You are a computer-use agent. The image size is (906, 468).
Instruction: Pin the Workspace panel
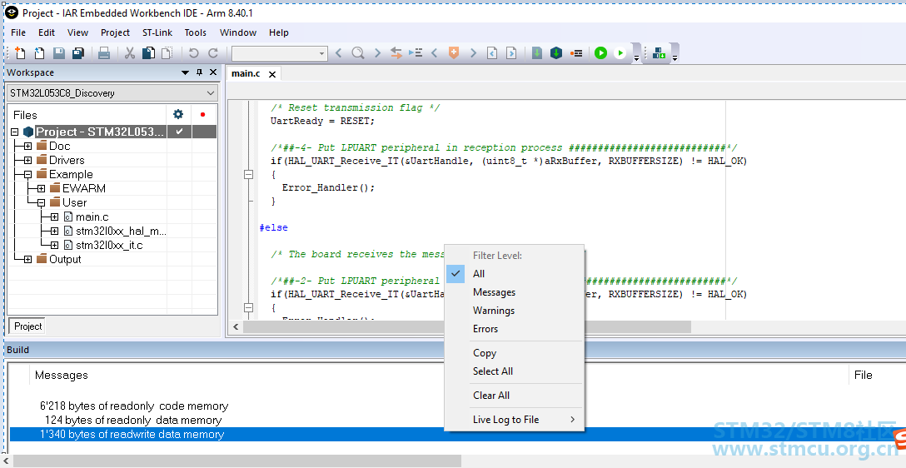(199, 72)
